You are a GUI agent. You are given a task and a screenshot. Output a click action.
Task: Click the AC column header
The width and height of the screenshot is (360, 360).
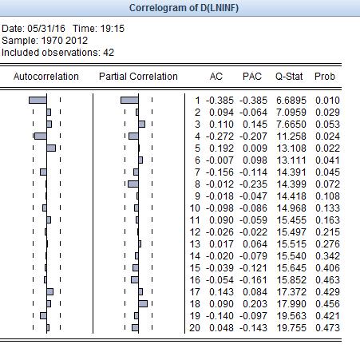216,77
